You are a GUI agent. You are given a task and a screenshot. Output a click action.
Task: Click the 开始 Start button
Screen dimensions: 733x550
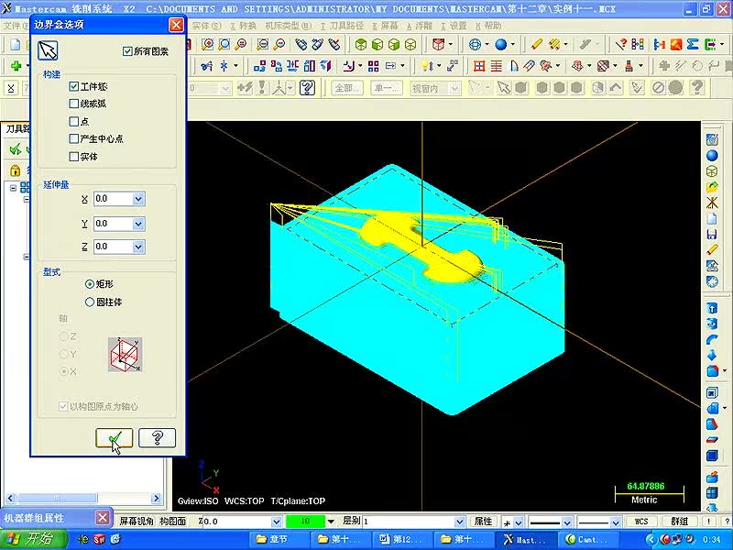34,539
